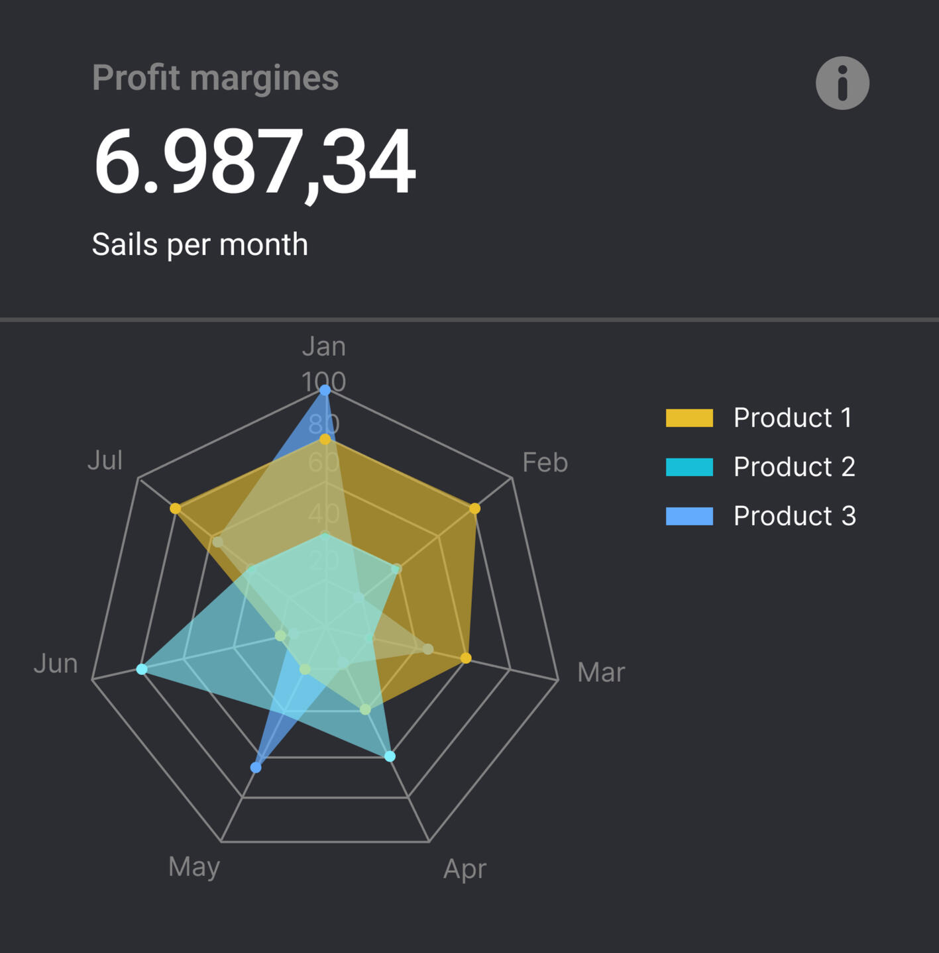Click Product 1 data point at Feb
This screenshot has width=939, height=953.
click(x=474, y=509)
